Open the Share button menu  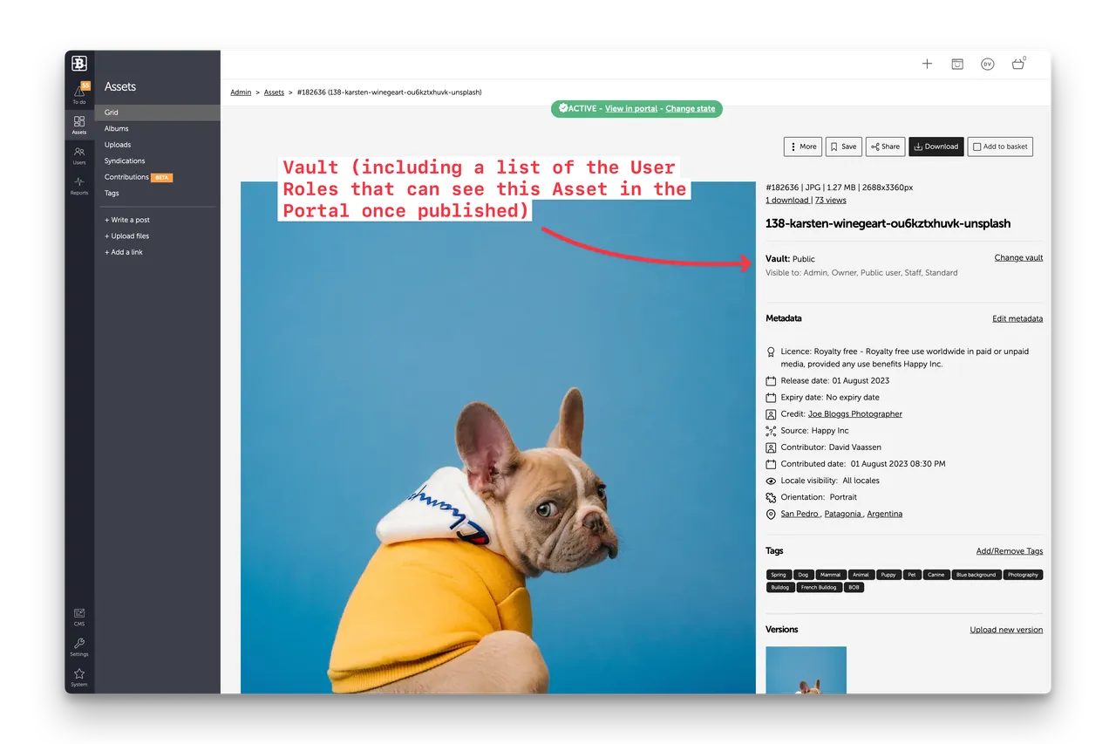pos(885,147)
